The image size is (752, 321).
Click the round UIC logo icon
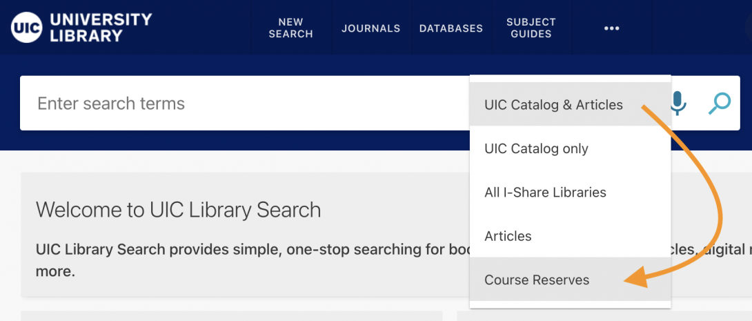point(27,28)
